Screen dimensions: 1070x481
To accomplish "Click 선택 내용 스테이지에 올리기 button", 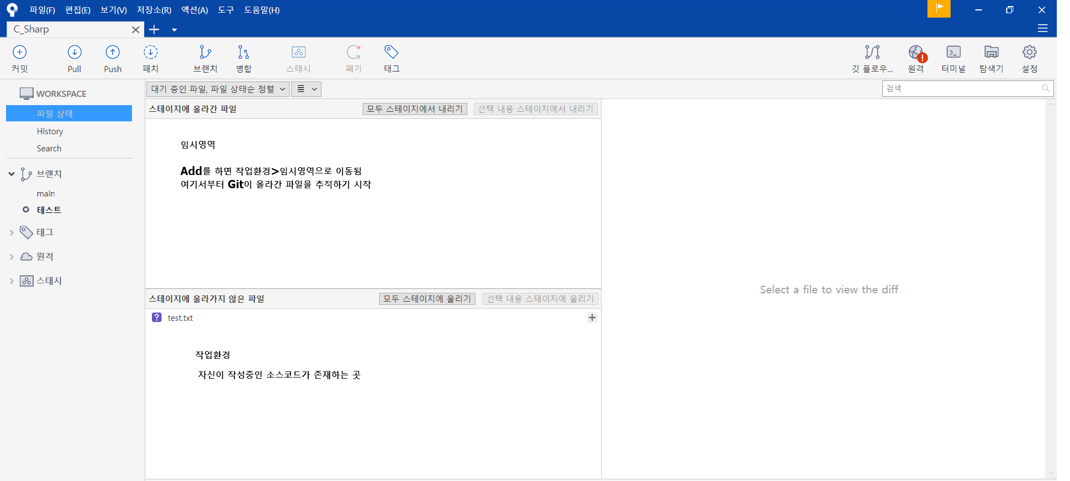I will click(x=541, y=299).
